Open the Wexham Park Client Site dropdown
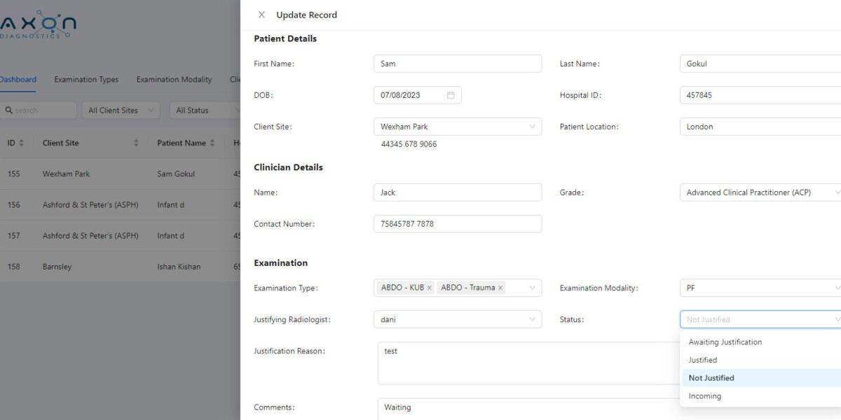The height and width of the screenshot is (420, 841). coord(458,126)
